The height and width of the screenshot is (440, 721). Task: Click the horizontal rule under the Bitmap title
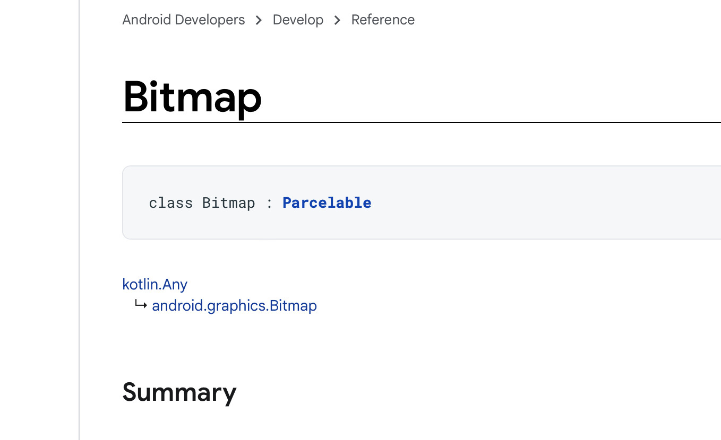pyautogui.click(x=419, y=122)
